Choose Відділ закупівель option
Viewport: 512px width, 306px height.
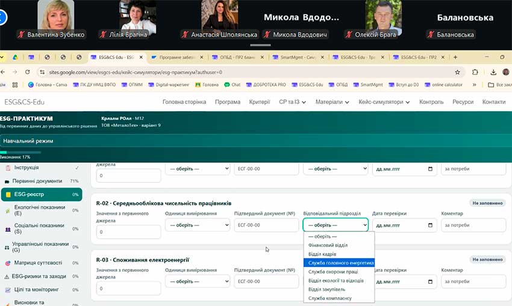pos(339,289)
